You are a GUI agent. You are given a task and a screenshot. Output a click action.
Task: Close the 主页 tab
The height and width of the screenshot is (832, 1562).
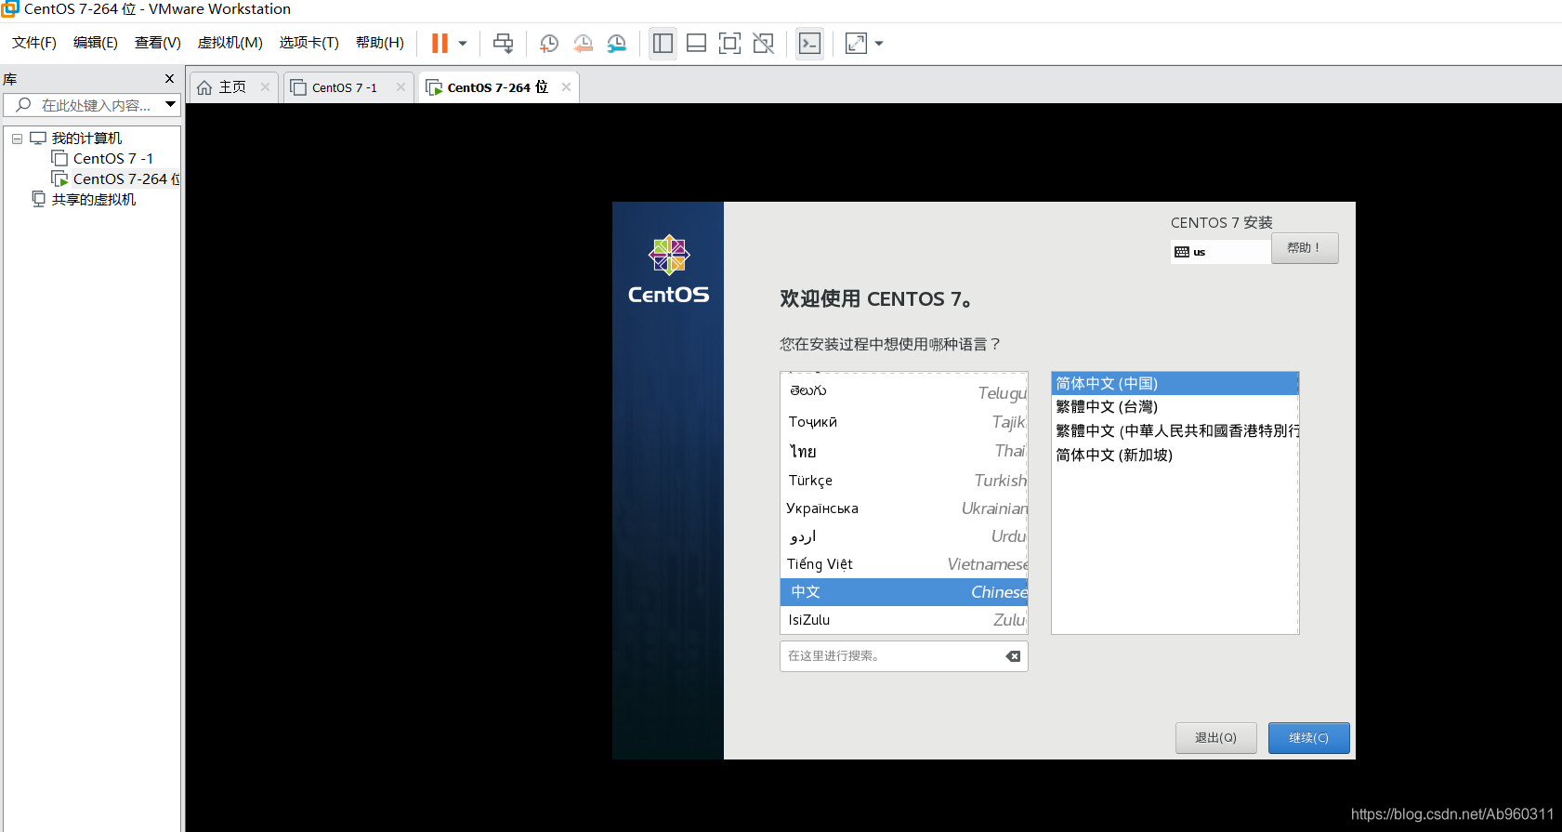point(265,86)
